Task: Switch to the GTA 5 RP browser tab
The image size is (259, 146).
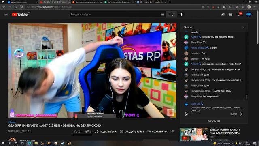Action: pyautogui.click(x=55, y=2)
